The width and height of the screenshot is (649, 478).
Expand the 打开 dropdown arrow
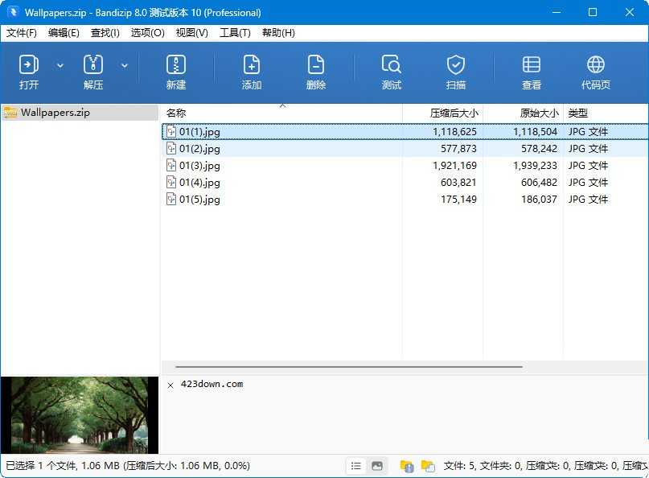click(x=60, y=65)
